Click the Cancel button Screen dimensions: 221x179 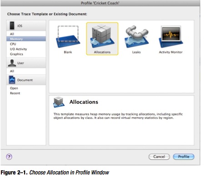[159, 157]
